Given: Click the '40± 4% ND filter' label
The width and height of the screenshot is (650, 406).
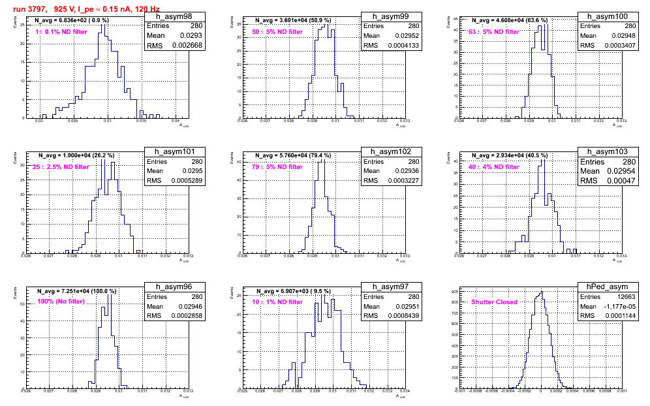Looking at the screenshot, I should coord(494,167).
